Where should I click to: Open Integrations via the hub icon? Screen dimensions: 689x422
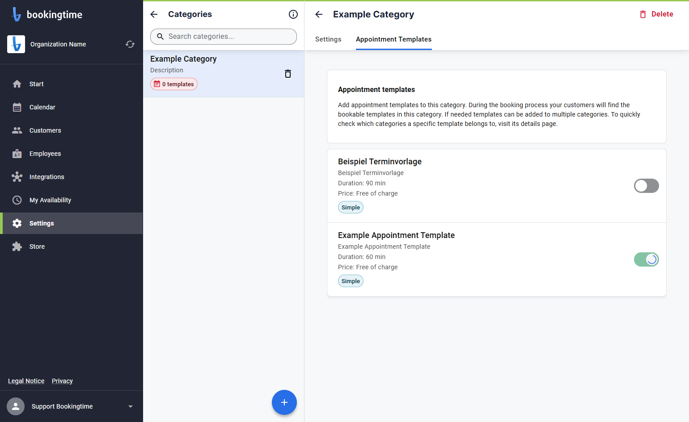pos(17,177)
